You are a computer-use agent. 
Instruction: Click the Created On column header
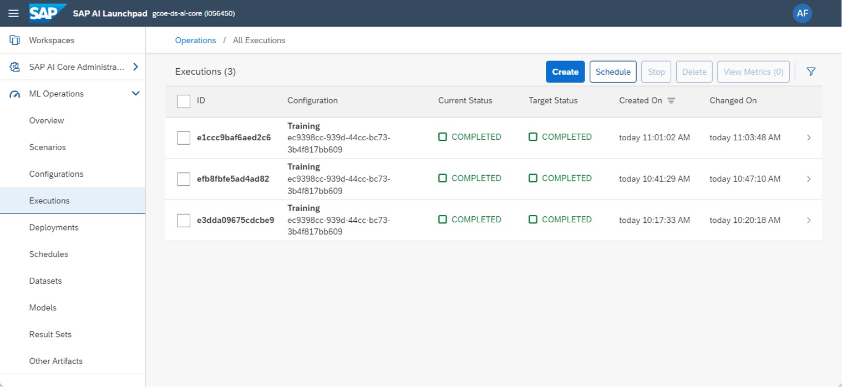[x=641, y=101]
